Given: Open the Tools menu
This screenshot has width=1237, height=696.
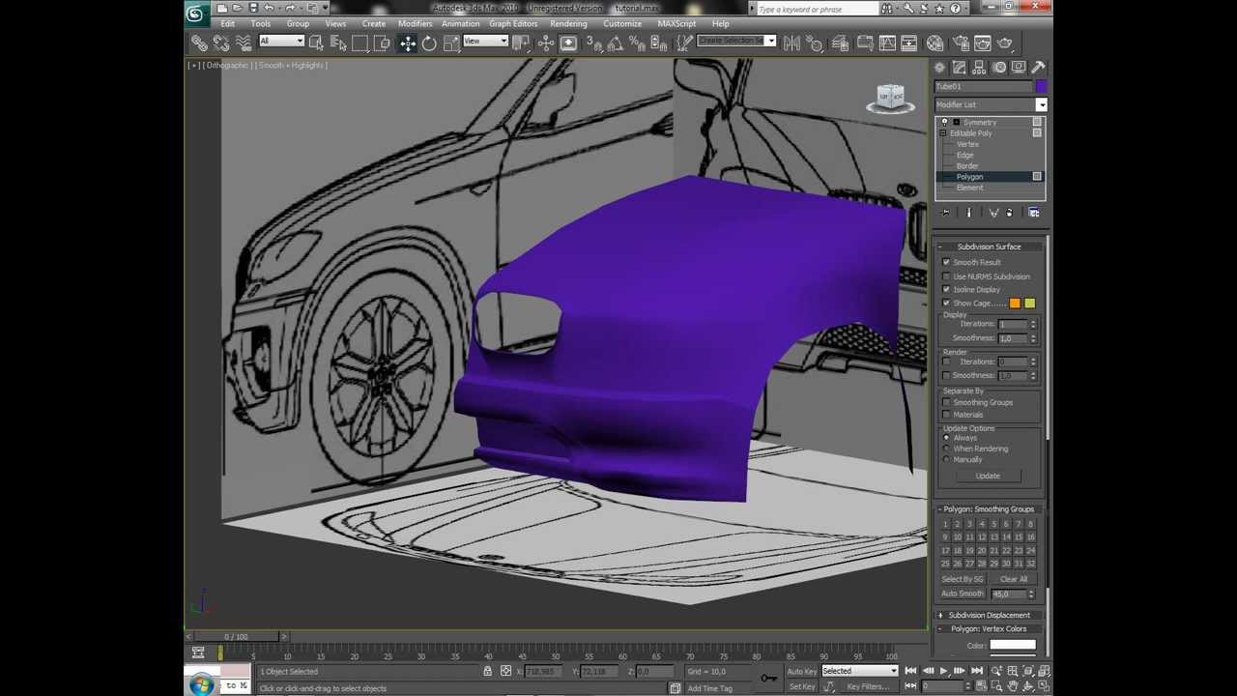Looking at the screenshot, I should click(x=261, y=24).
